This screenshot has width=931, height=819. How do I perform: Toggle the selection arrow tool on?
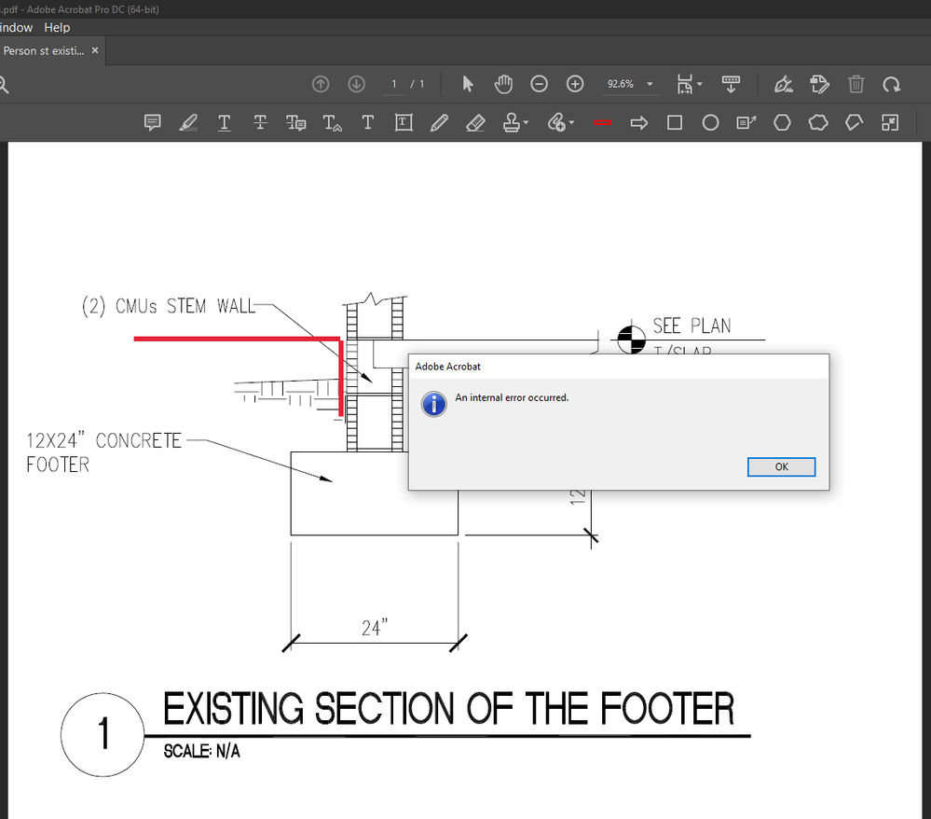click(x=467, y=84)
